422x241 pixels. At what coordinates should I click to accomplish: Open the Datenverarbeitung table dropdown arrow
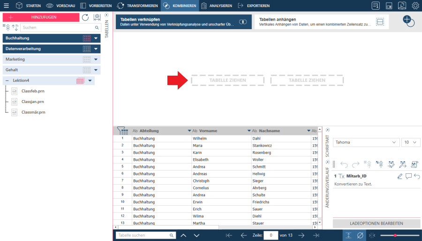click(x=96, y=49)
